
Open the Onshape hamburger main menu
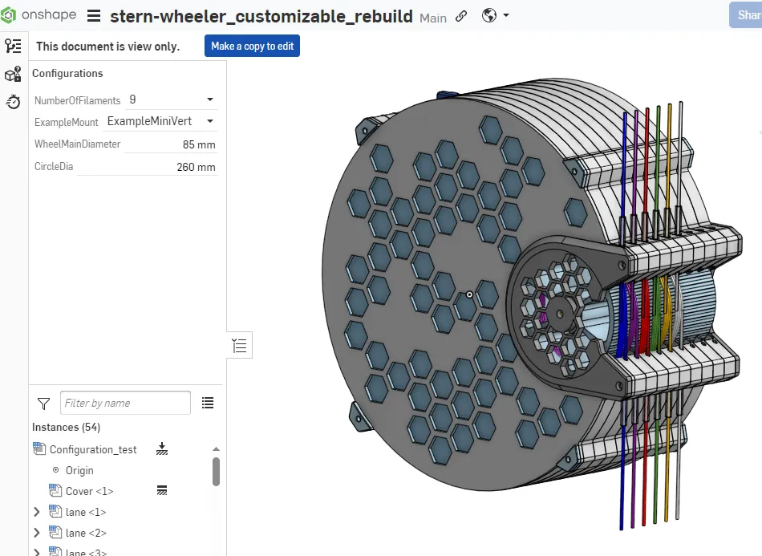point(94,16)
